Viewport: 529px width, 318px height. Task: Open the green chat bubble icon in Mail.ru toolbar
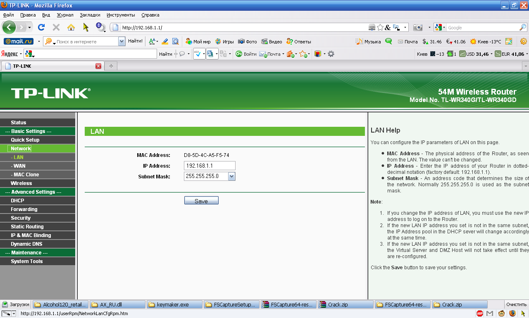click(388, 41)
